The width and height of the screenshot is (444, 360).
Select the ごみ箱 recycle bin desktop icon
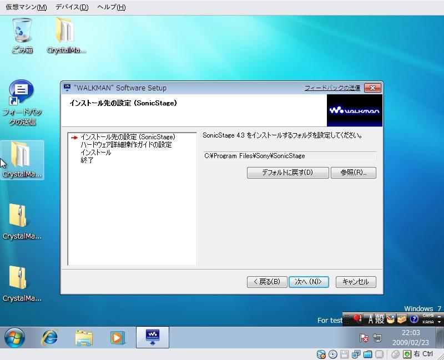click(x=22, y=36)
